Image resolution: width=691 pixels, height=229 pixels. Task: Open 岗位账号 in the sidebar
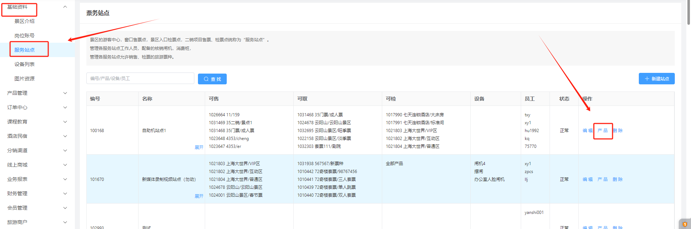(x=24, y=36)
